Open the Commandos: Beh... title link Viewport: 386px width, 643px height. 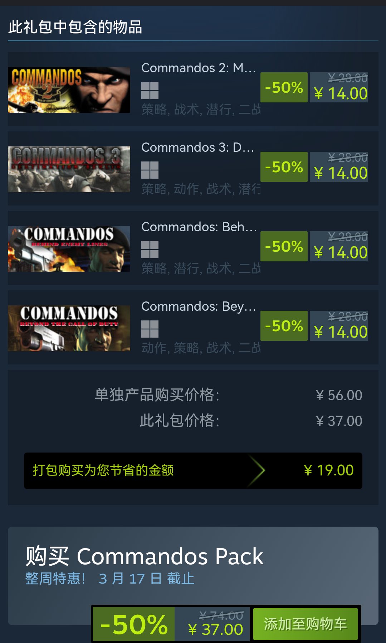click(199, 227)
